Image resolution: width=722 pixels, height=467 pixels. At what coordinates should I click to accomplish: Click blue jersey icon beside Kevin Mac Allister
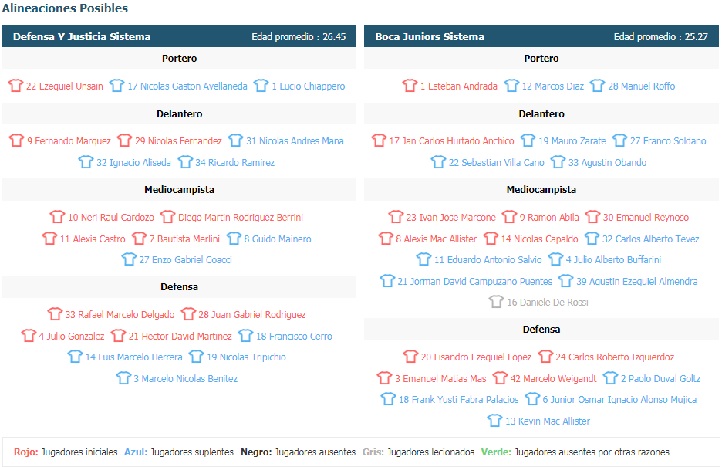pos(494,421)
